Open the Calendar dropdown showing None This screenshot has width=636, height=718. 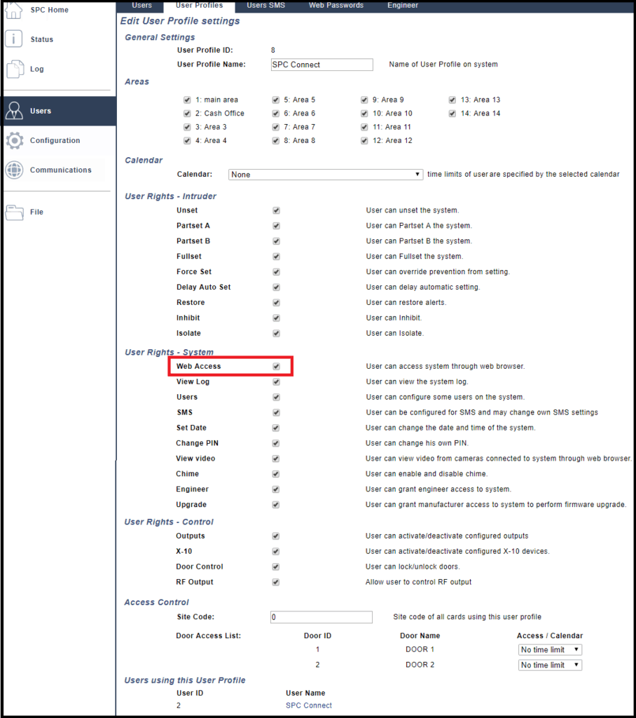325,174
